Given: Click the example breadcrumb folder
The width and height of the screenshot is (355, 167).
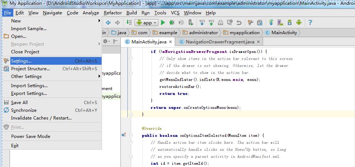Looking at the screenshot, I should point(165,33).
